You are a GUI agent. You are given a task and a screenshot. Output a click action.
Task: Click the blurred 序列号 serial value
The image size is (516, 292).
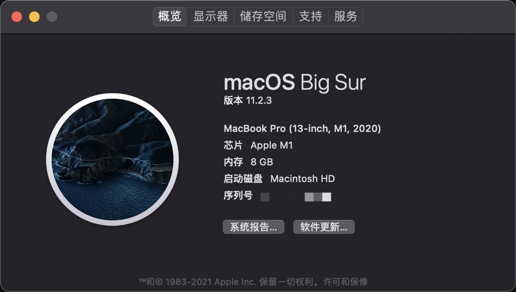[296, 197]
